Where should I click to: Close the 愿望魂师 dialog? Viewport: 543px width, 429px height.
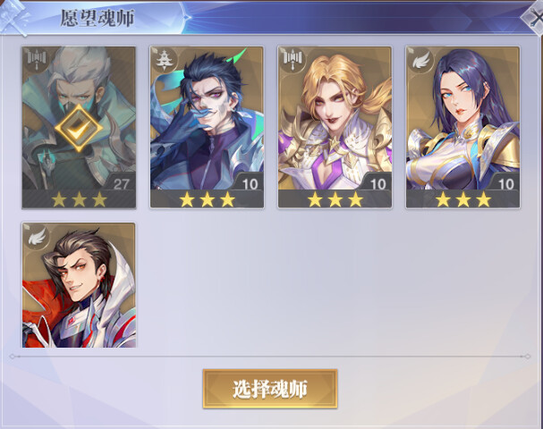(535, 17)
